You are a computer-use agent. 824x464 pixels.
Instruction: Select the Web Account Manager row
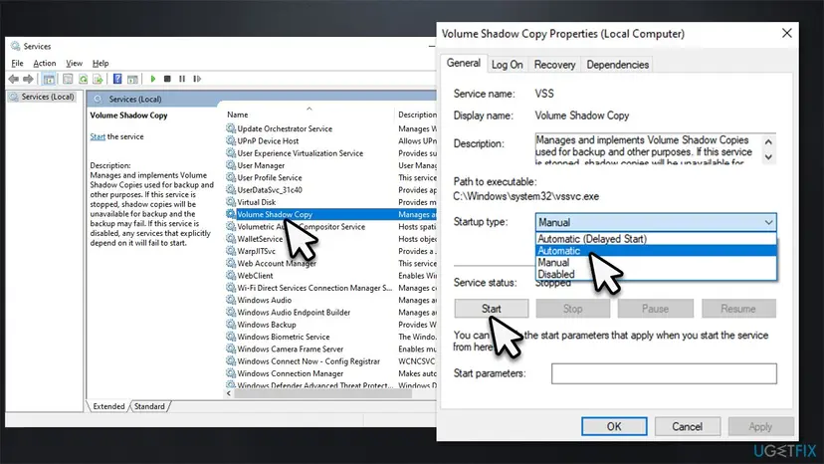click(330, 263)
